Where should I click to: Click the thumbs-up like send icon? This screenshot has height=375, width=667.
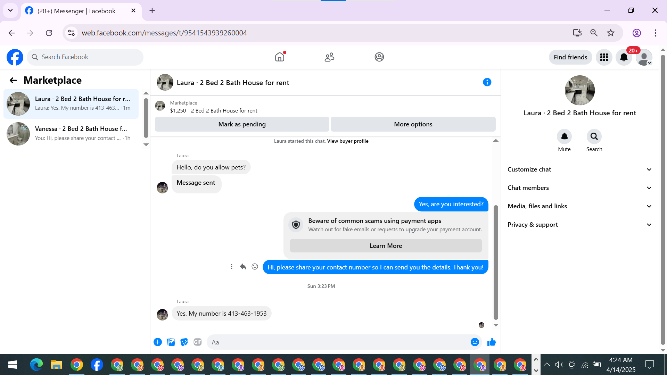[x=491, y=342]
